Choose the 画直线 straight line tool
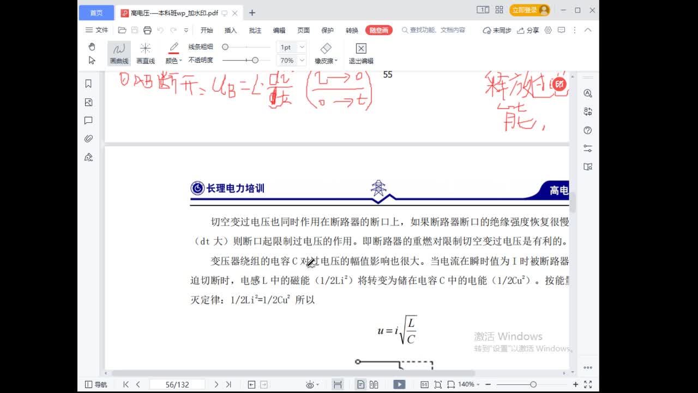The height and width of the screenshot is (393, 698). coord(146,53)
